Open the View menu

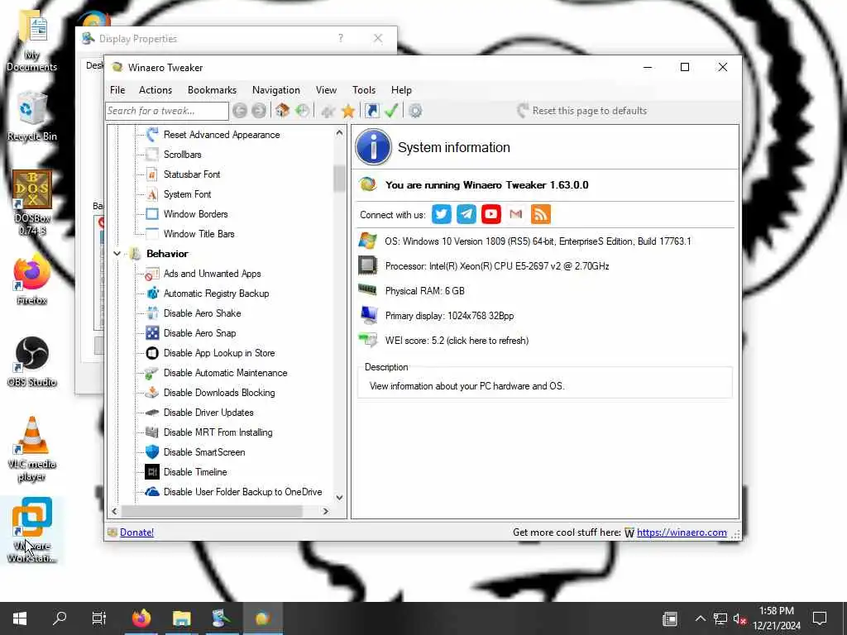coord(326,90)
